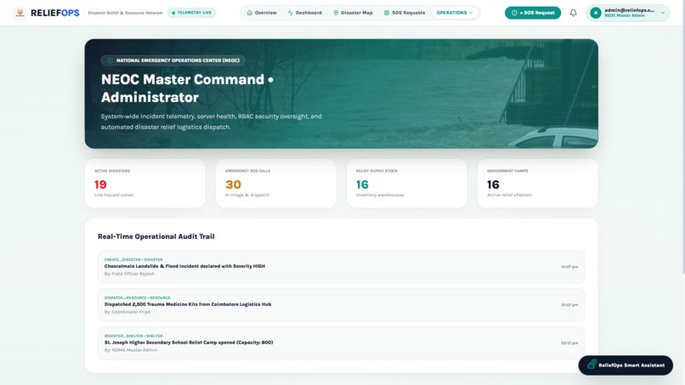The width and height of the screenshot is (685, 385).
Task: Open the Active Disasters card
Action: [145, 183]
